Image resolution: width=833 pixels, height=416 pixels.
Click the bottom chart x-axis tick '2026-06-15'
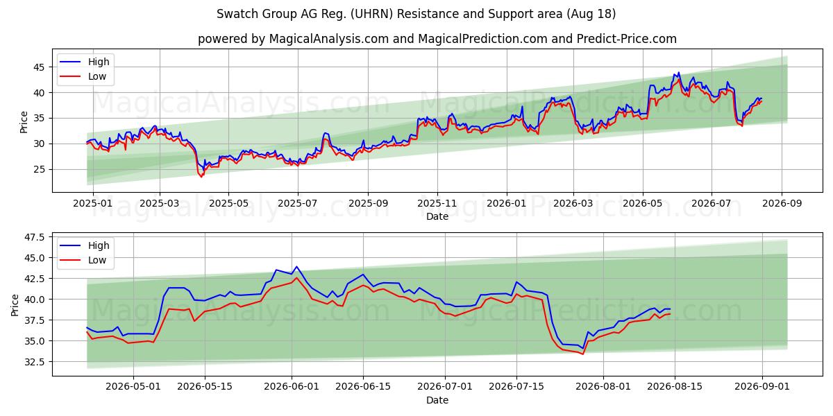[x=363, y=387]
